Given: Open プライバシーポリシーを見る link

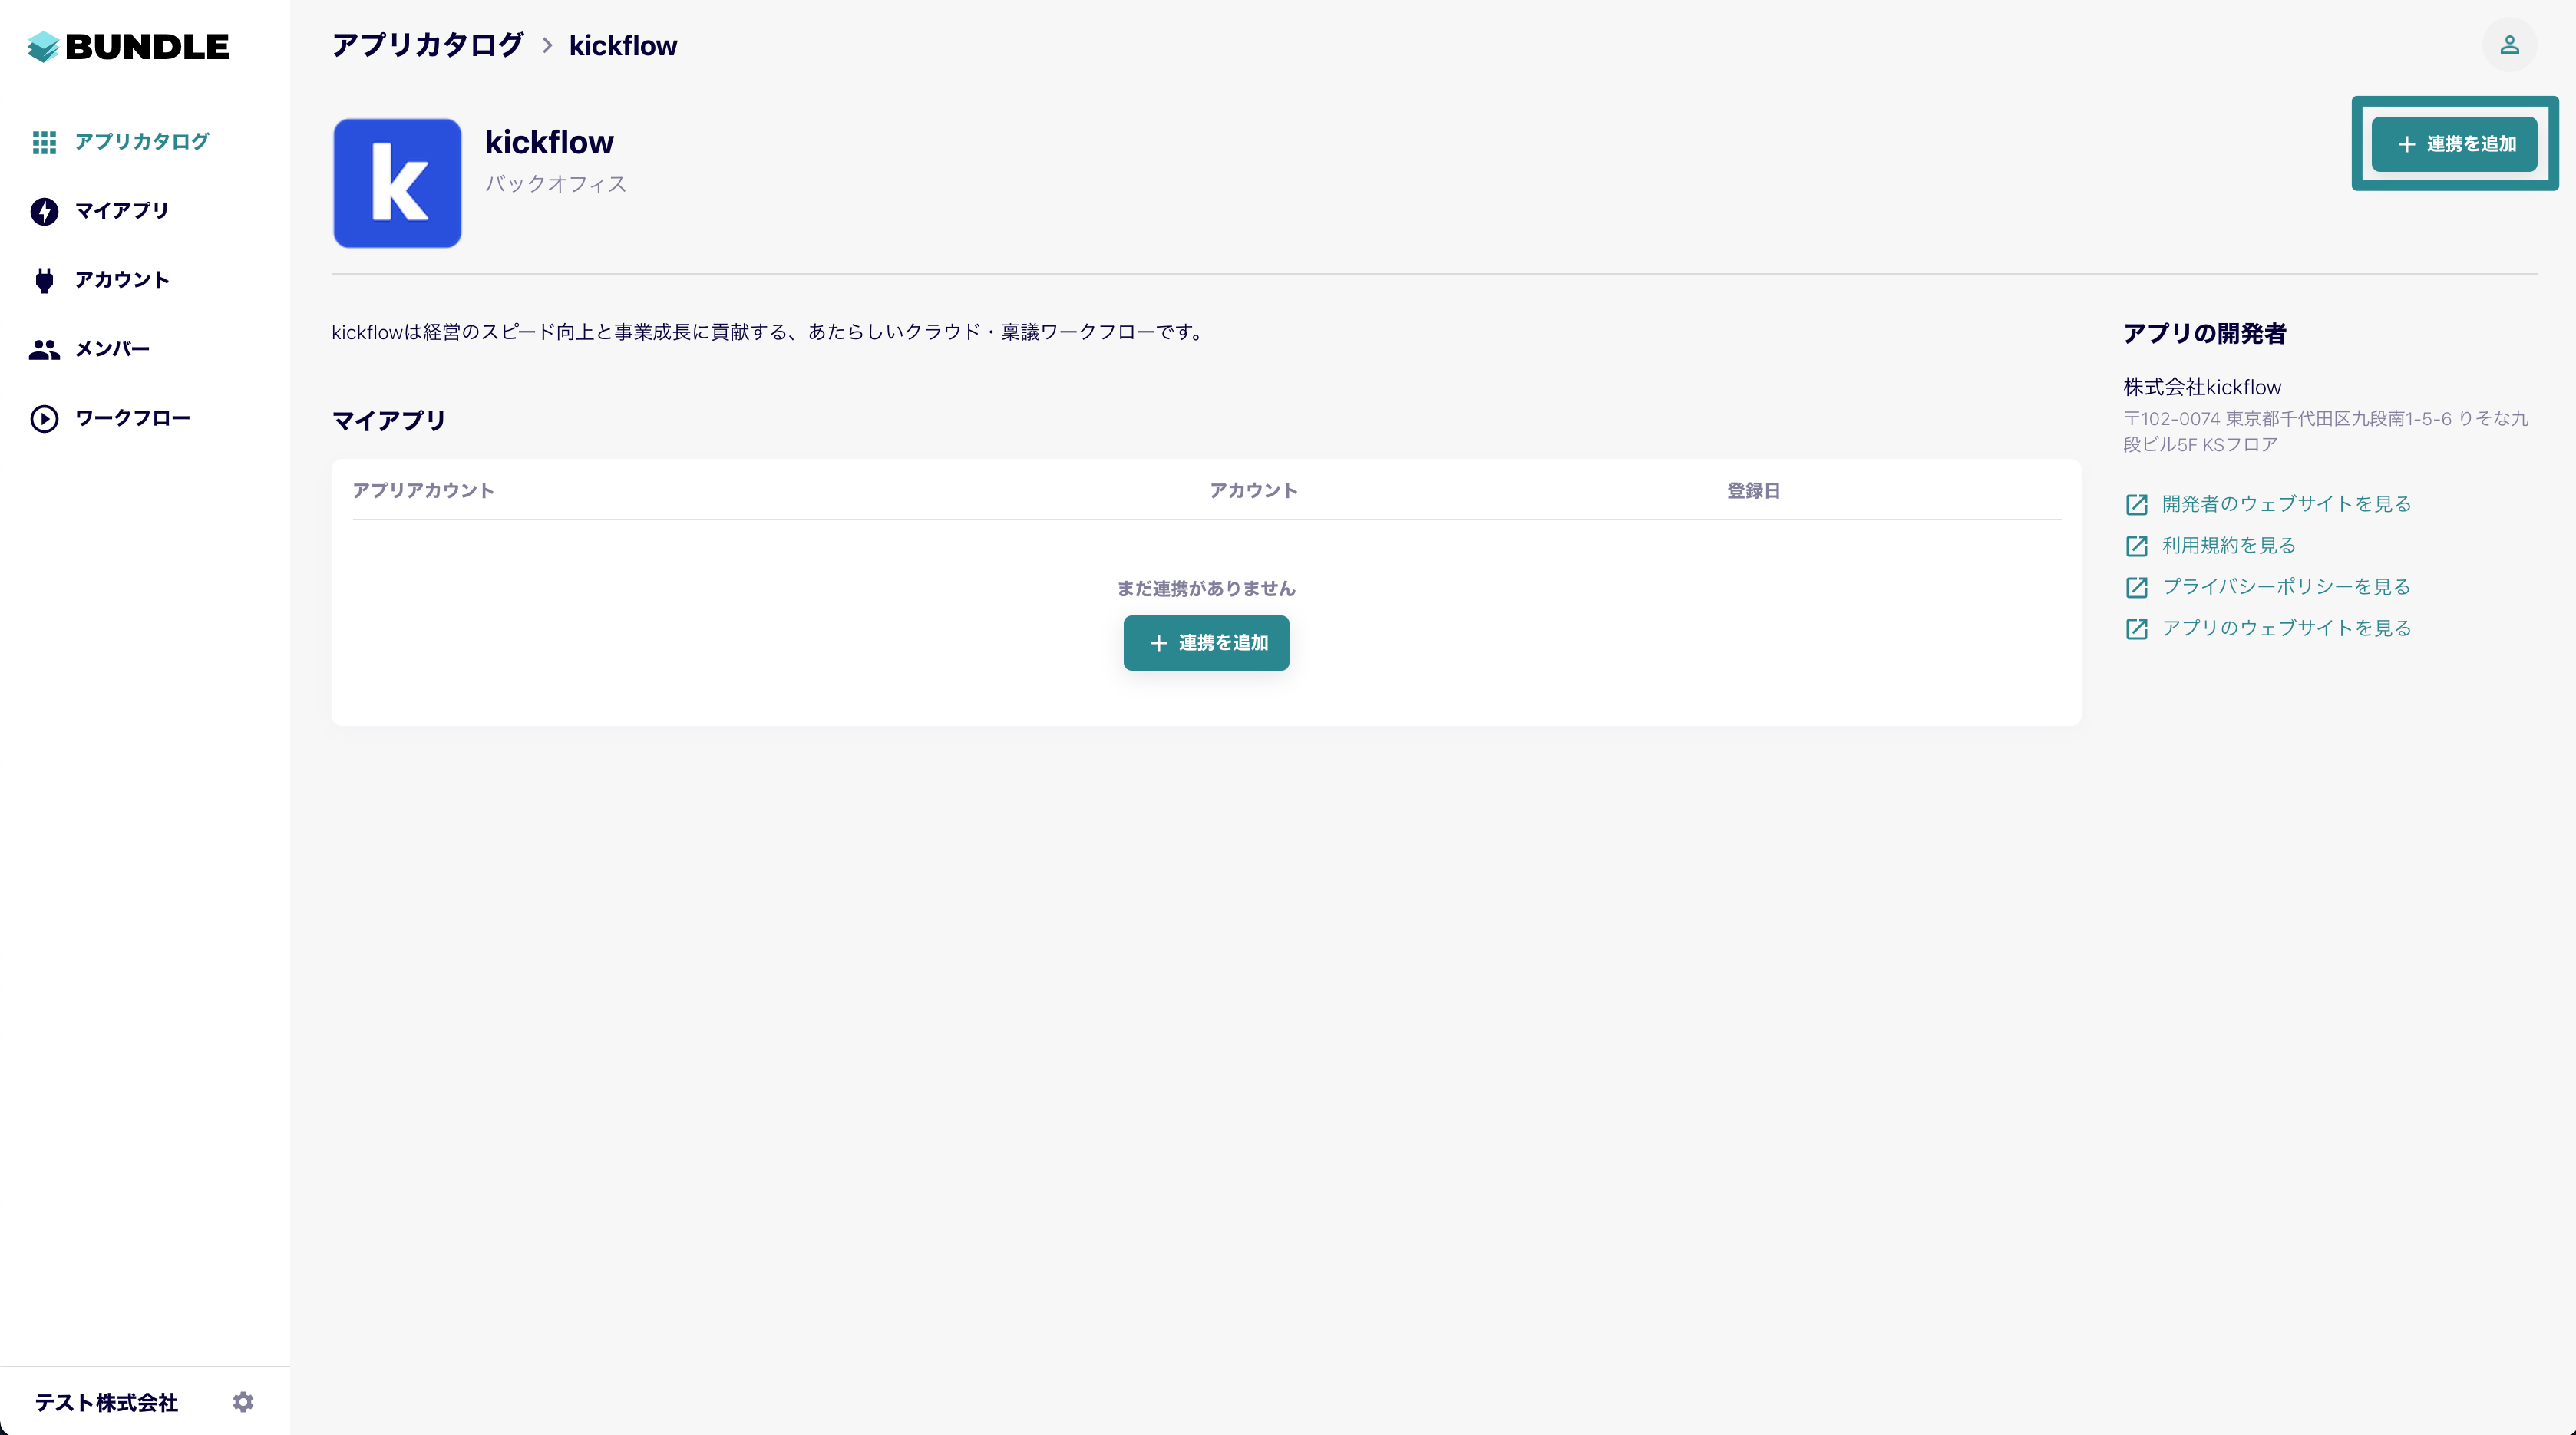Looking at the screenshot, I should [x=2286, y=587].
